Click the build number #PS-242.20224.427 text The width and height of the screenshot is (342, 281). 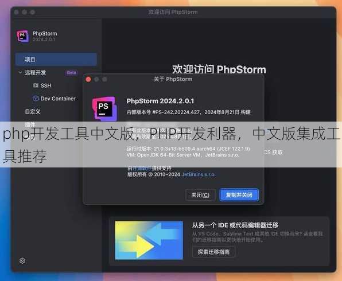point(176,112)
